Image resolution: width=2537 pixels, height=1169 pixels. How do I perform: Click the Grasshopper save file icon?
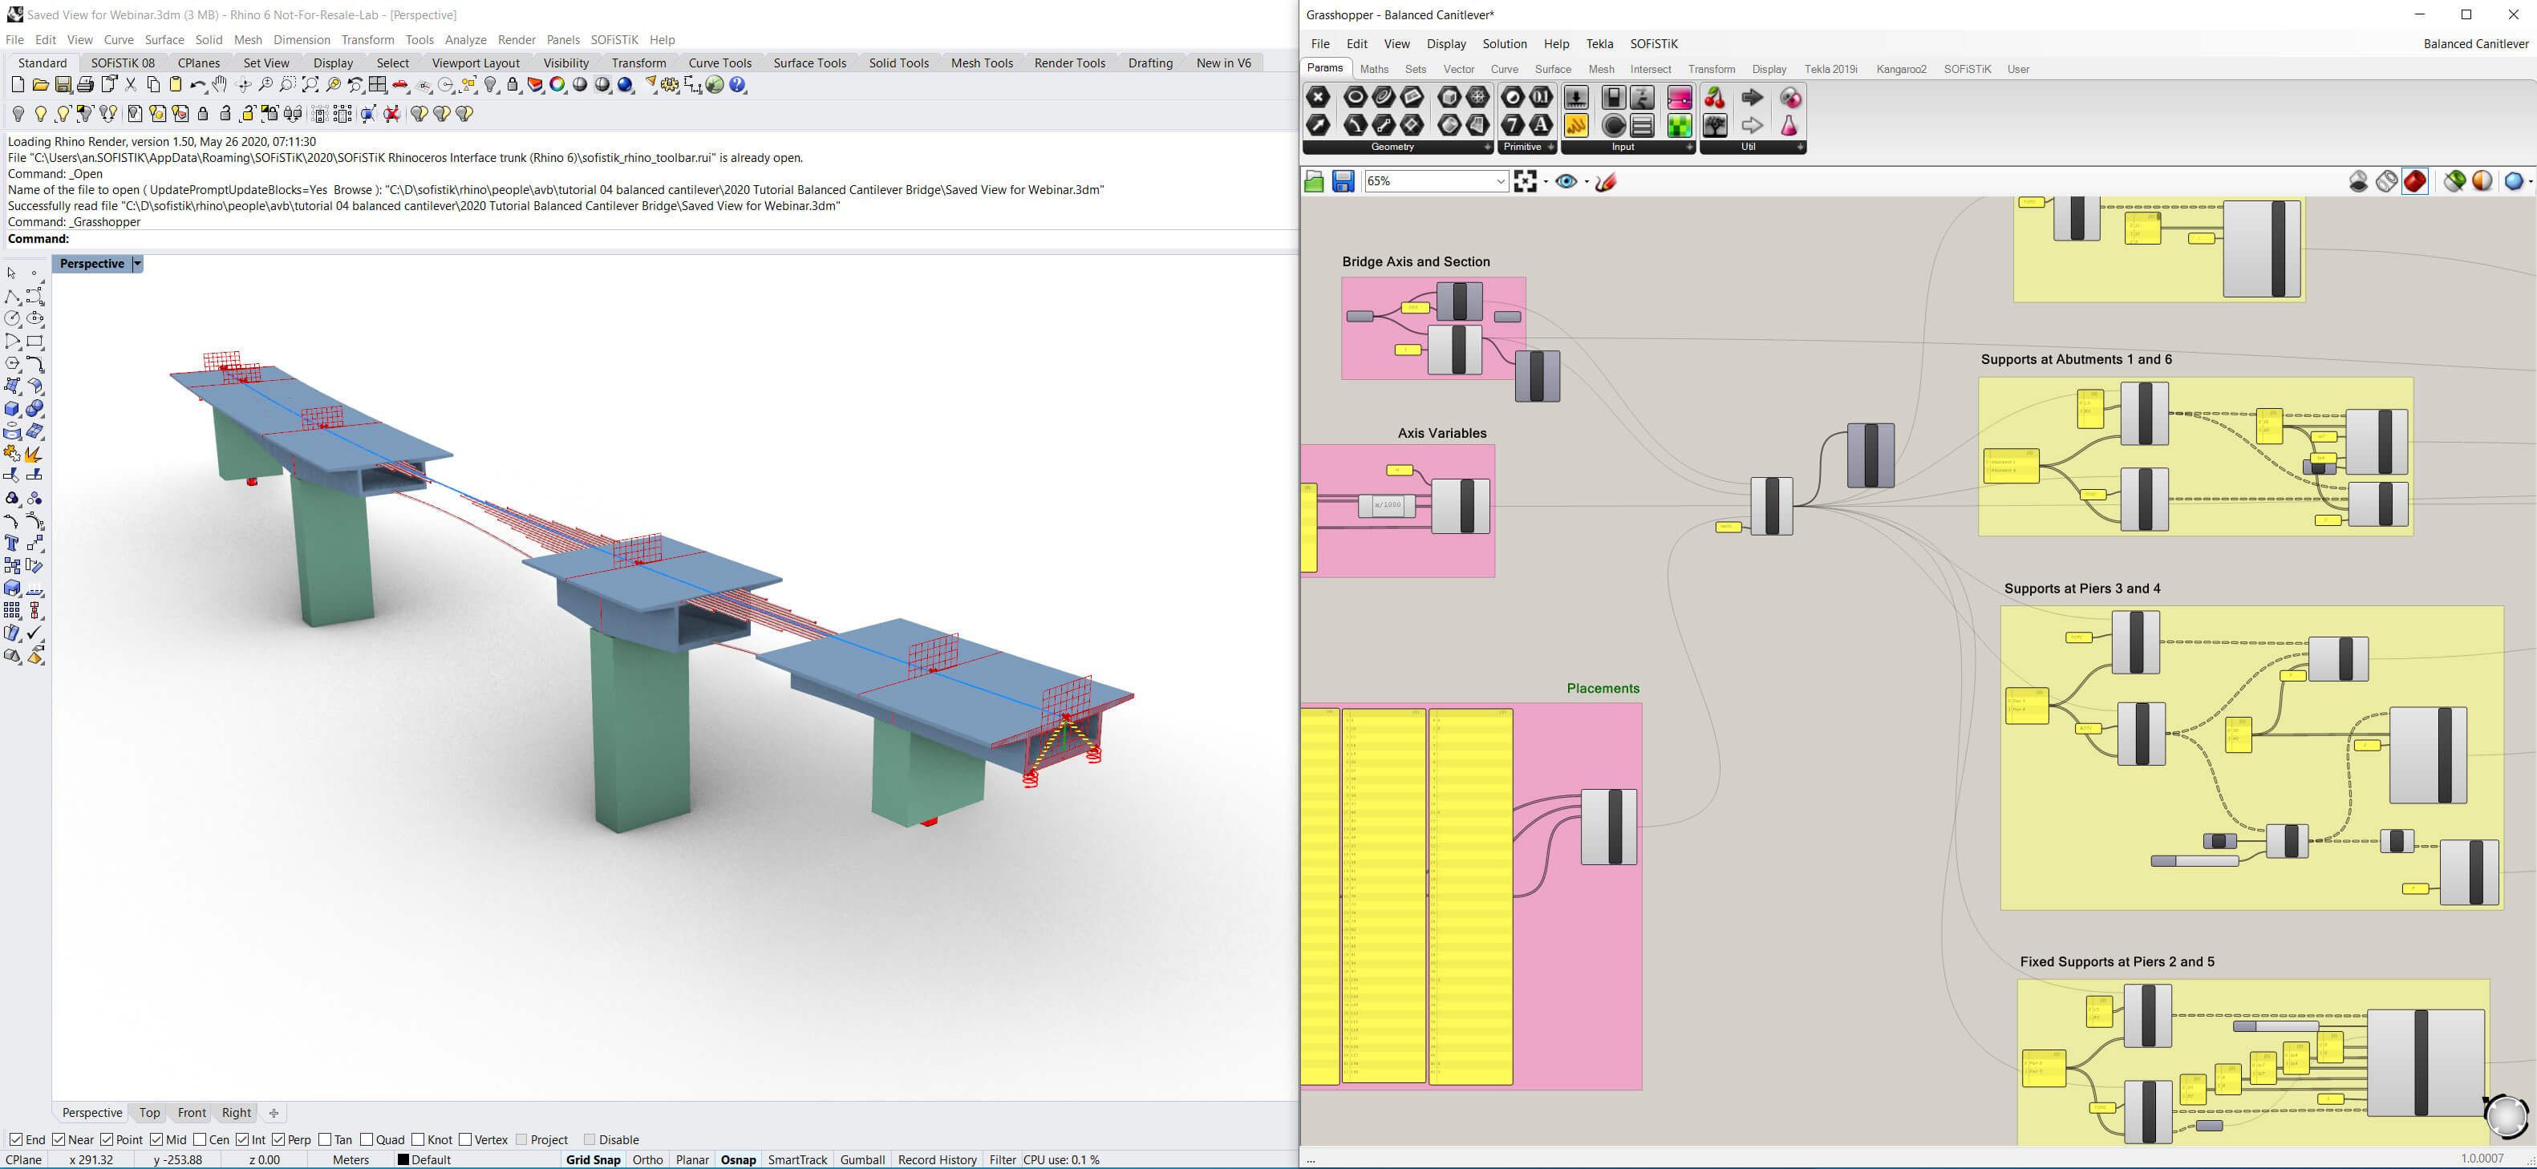tap(1343, 181)
